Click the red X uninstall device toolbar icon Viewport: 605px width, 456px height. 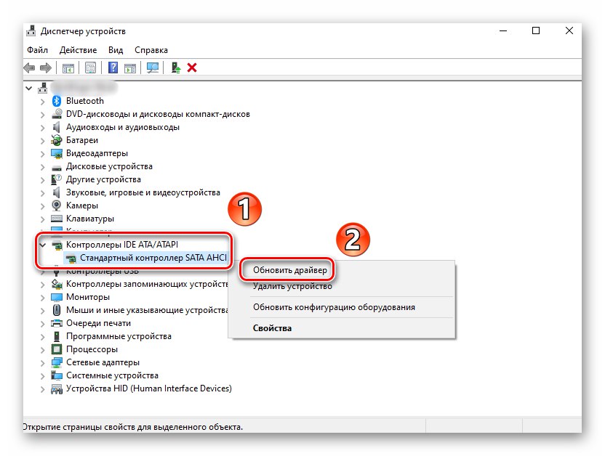(x=192, y=68)
